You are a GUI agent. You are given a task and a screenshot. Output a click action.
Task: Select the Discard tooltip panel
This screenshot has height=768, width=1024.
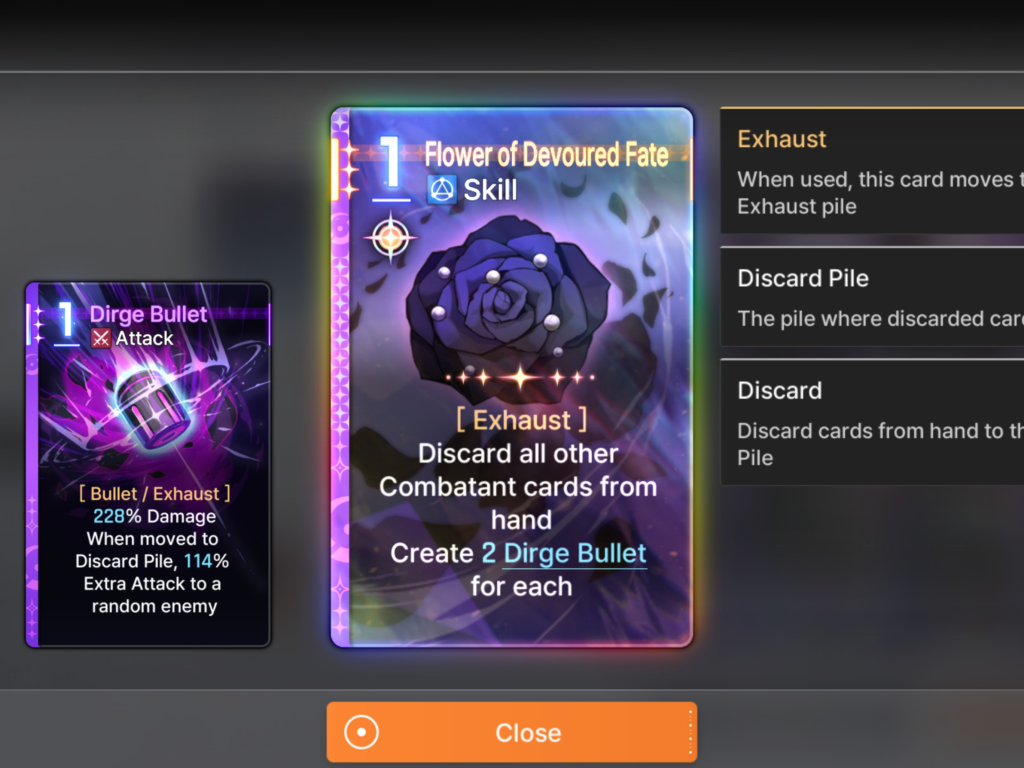coord(872,422)
